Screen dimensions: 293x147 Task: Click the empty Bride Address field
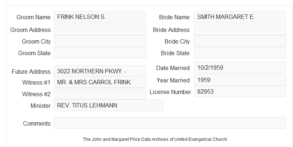240,29
